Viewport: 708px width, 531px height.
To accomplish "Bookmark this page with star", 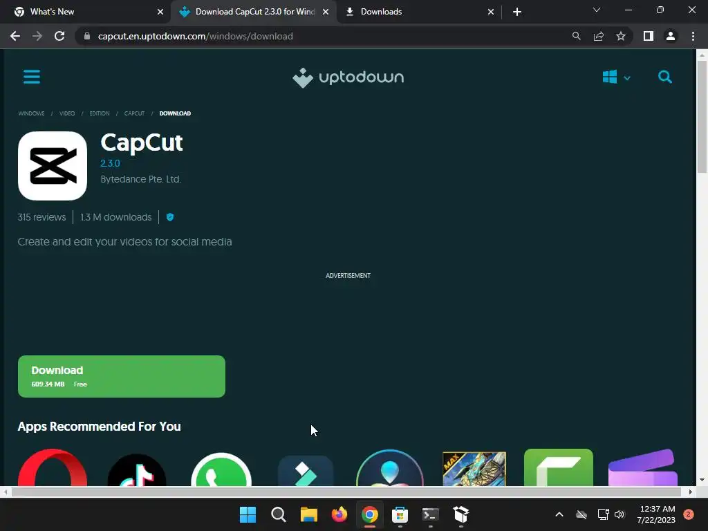I will coord(621,36).
